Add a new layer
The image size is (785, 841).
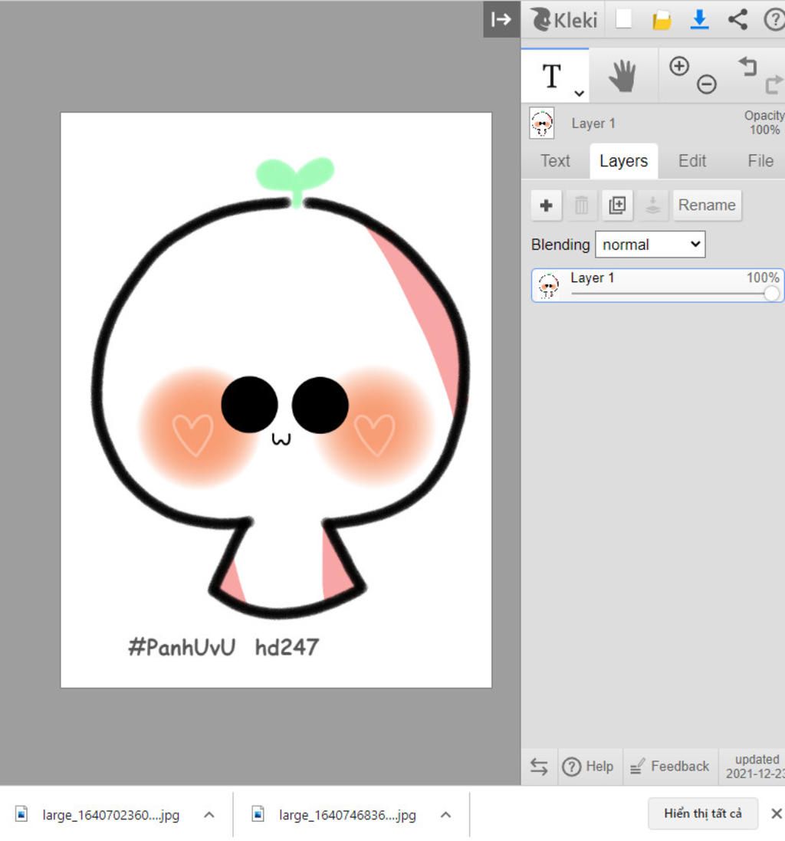(x=547, y=205)
